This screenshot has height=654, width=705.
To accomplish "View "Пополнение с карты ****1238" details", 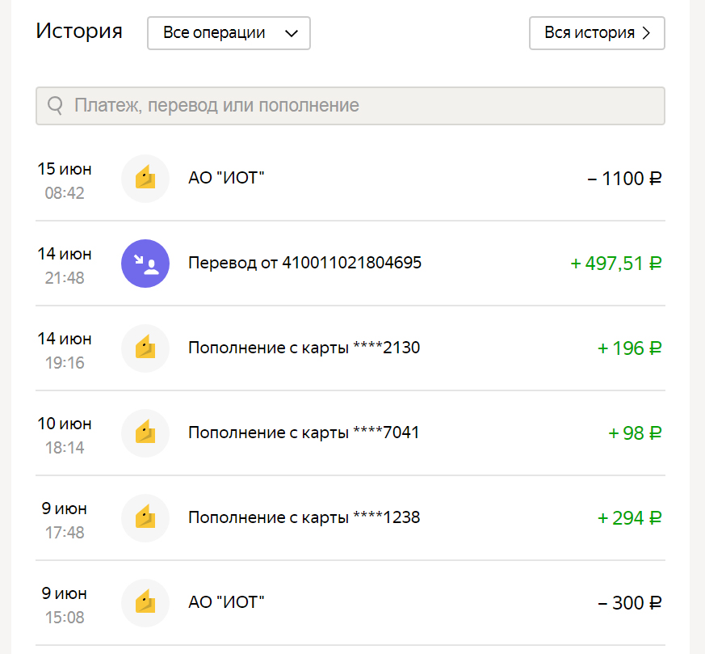I will [304, 518].
